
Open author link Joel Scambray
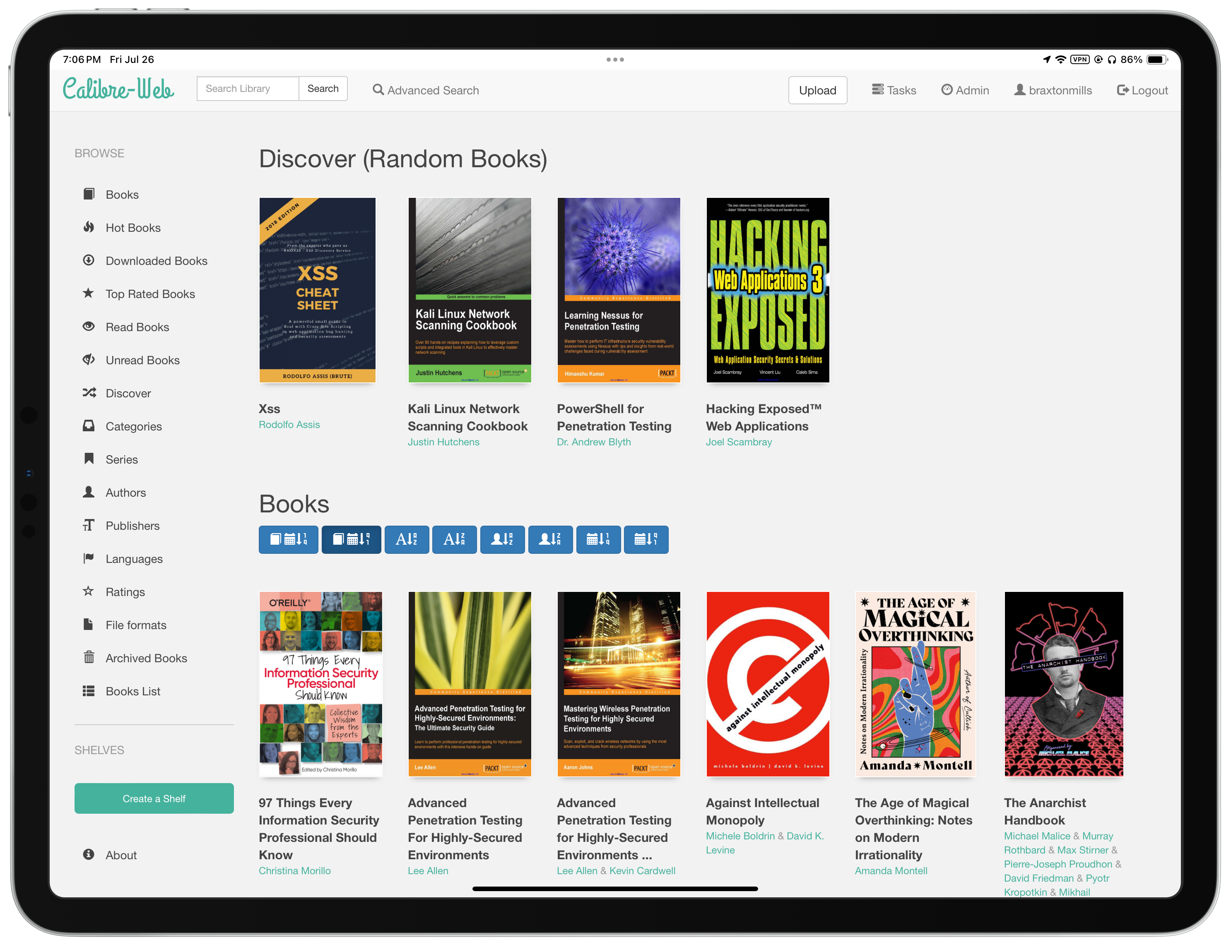point(739,442)
